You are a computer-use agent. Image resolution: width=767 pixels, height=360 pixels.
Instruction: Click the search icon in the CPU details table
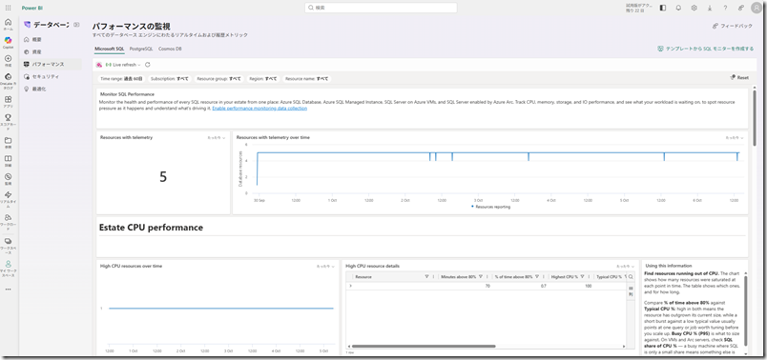(x=631, y=277)
